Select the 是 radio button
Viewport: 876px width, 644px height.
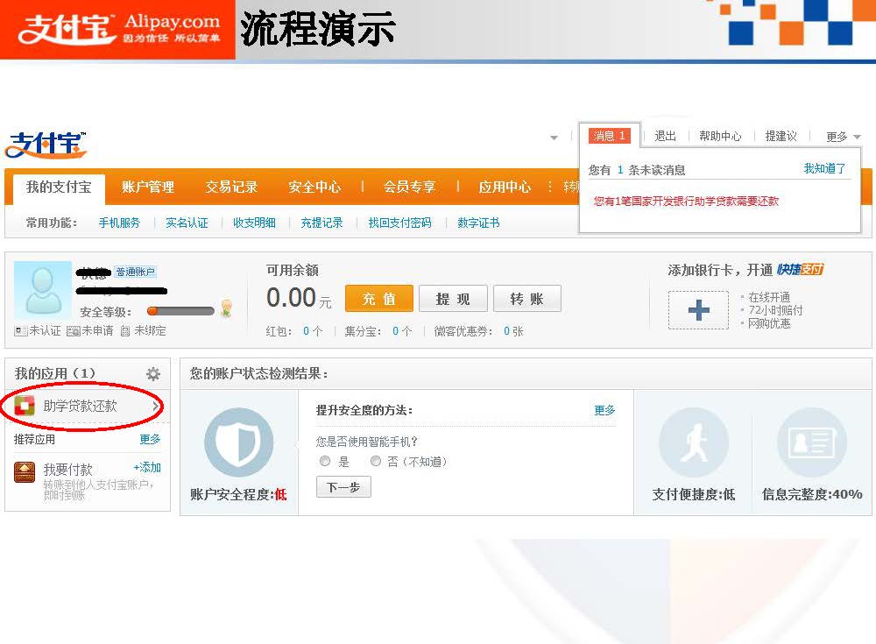(325, 461)
